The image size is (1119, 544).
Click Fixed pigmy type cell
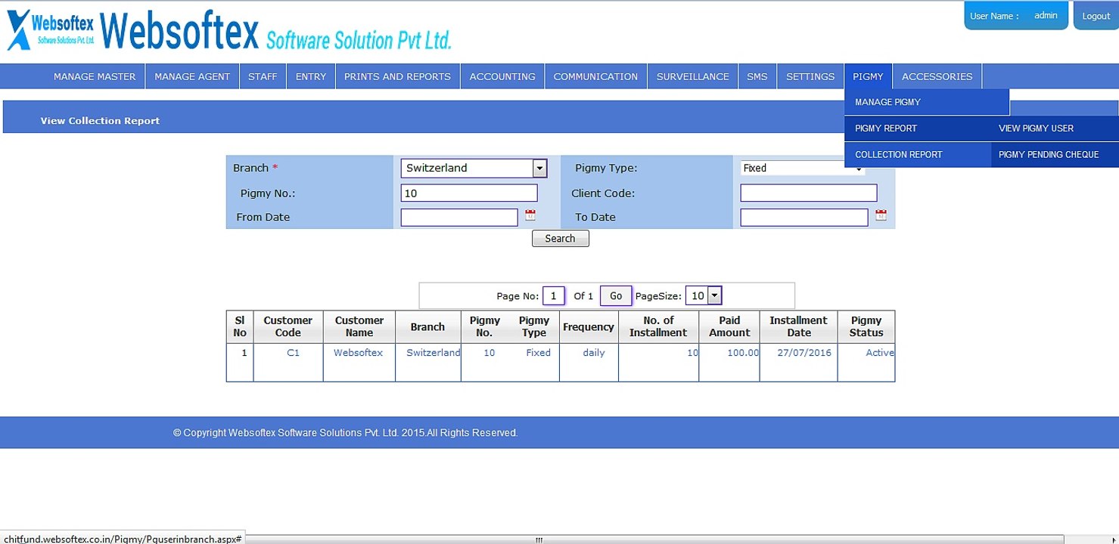click(538, 353)
